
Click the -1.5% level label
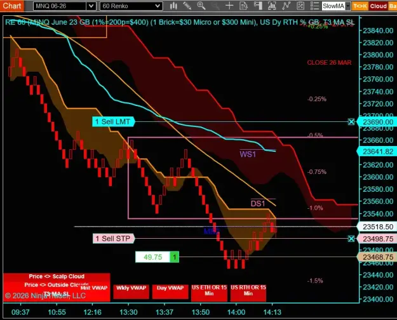(x=315, y=281)
